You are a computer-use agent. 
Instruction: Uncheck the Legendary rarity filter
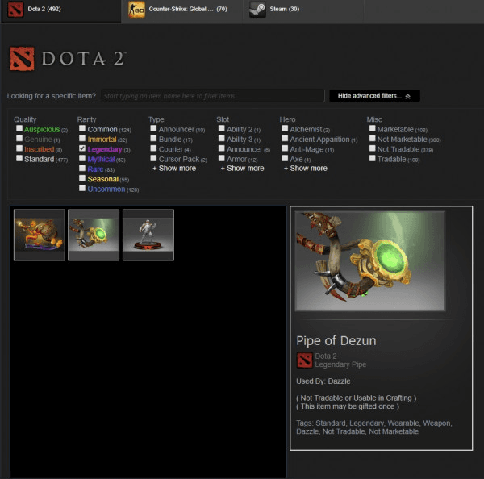[82, 148]
